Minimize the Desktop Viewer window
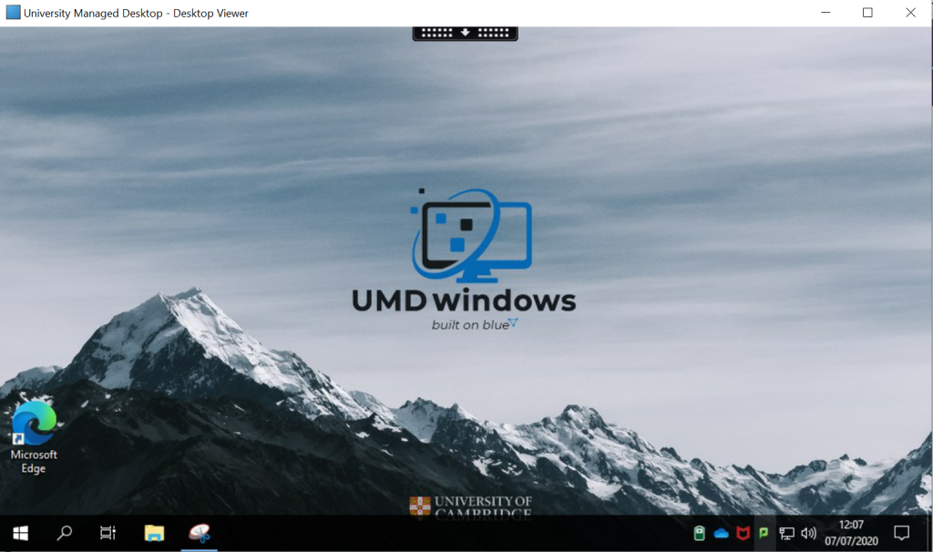 [x=825, y=13]
